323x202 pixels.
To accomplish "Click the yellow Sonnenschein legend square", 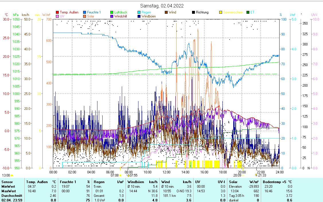I will point(221,12).
